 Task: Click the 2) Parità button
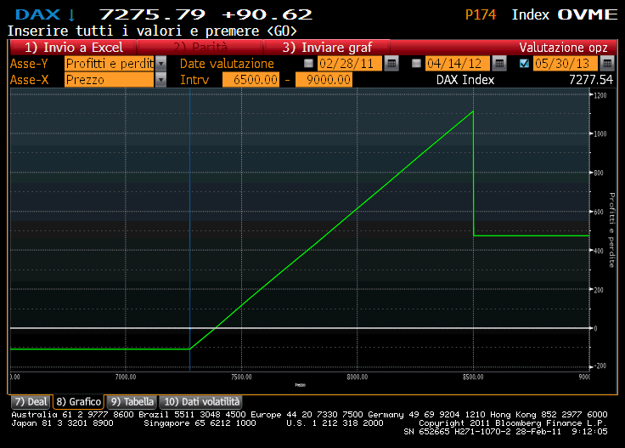click(200, 48)
